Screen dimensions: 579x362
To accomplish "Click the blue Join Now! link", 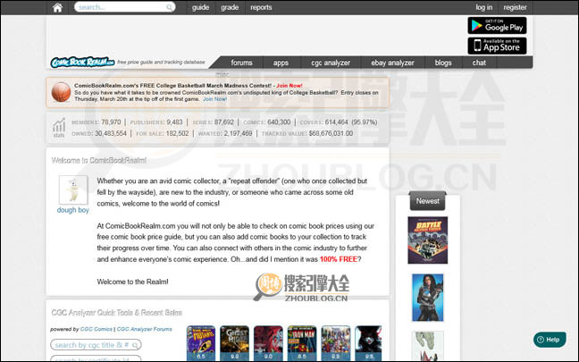I will click(214, 99).
